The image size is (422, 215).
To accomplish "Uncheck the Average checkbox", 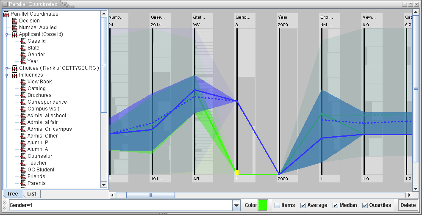I will click(303, 205).
